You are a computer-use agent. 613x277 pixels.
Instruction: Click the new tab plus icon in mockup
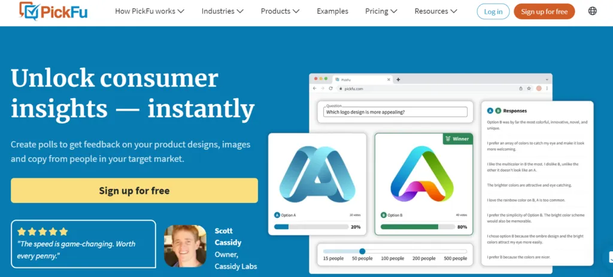click(398, 80)
